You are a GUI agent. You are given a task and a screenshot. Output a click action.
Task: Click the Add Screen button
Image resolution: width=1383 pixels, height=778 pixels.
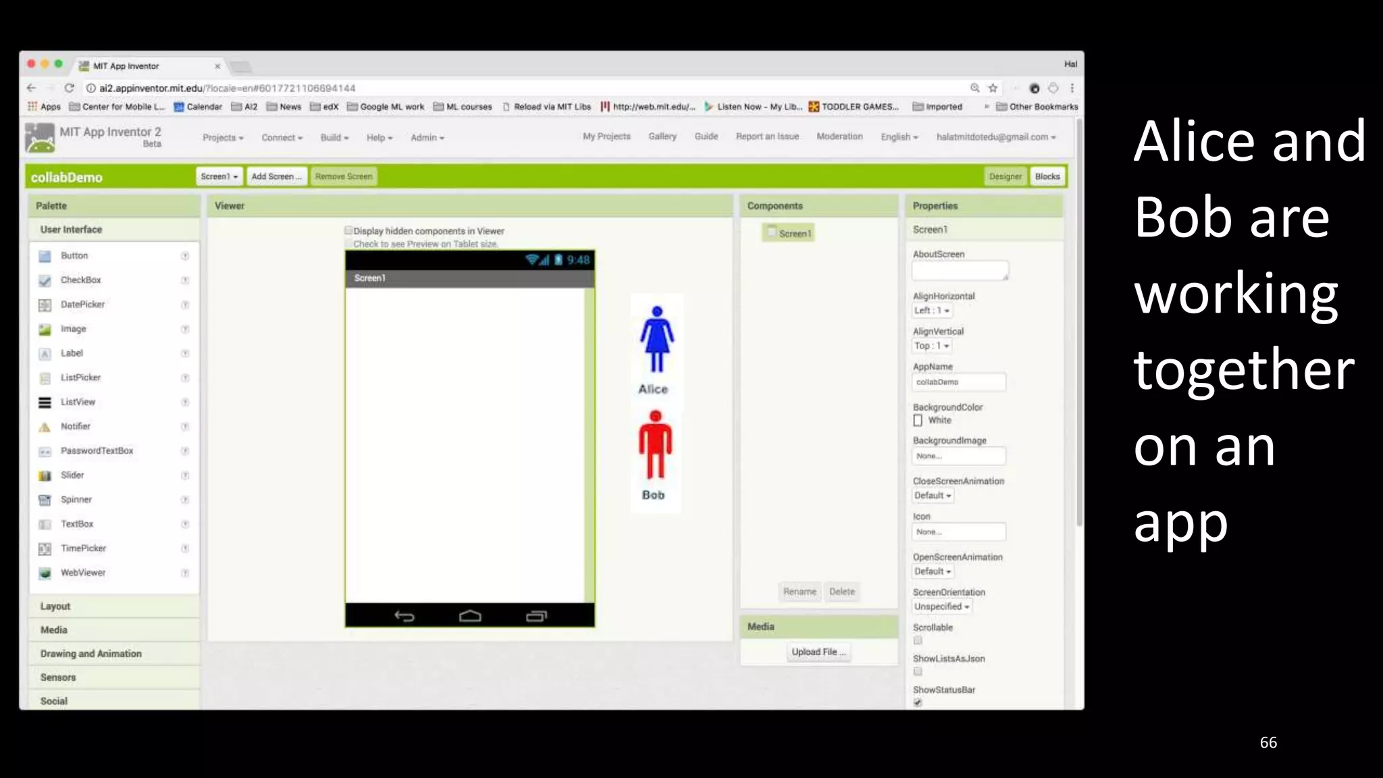(277, 176)
